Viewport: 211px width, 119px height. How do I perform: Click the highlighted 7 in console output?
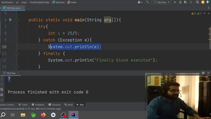9,79
